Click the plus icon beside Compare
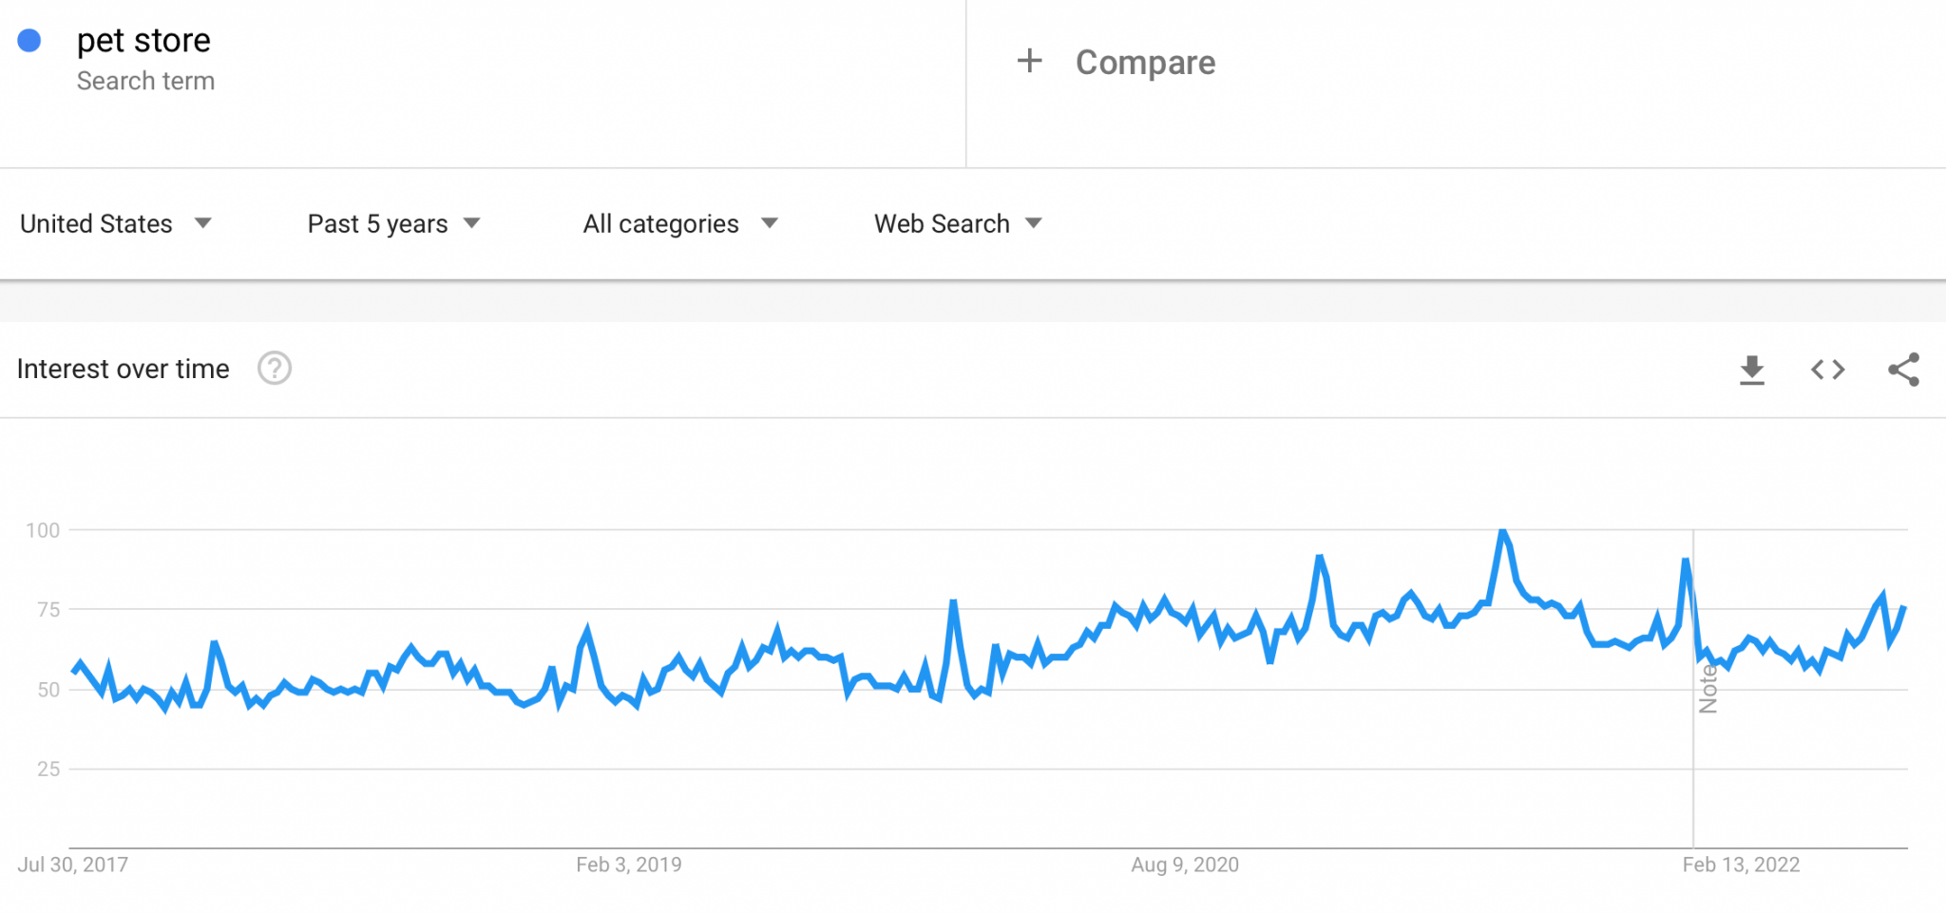This screenshot has width=1946, height=913. (x=1029, y=62)
